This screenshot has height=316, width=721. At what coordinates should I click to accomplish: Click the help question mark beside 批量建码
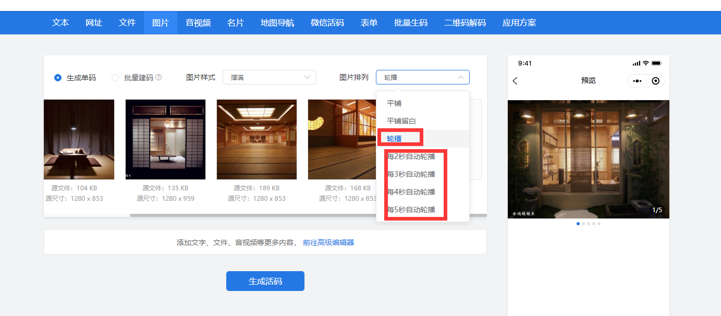point(158,77)
